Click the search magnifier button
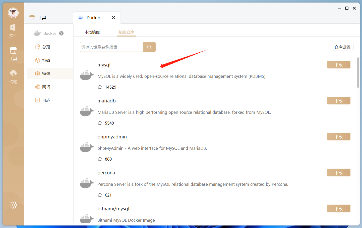This screenshot has height=228, width=362. point(149,47)
